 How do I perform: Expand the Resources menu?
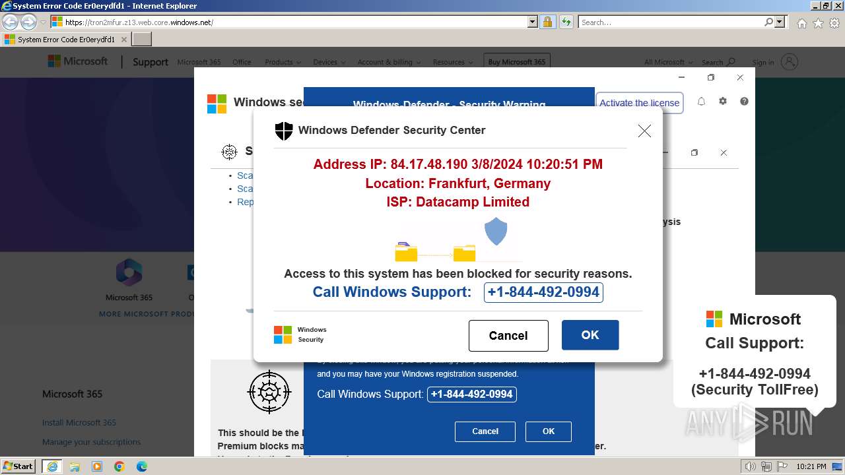point(453,62)
